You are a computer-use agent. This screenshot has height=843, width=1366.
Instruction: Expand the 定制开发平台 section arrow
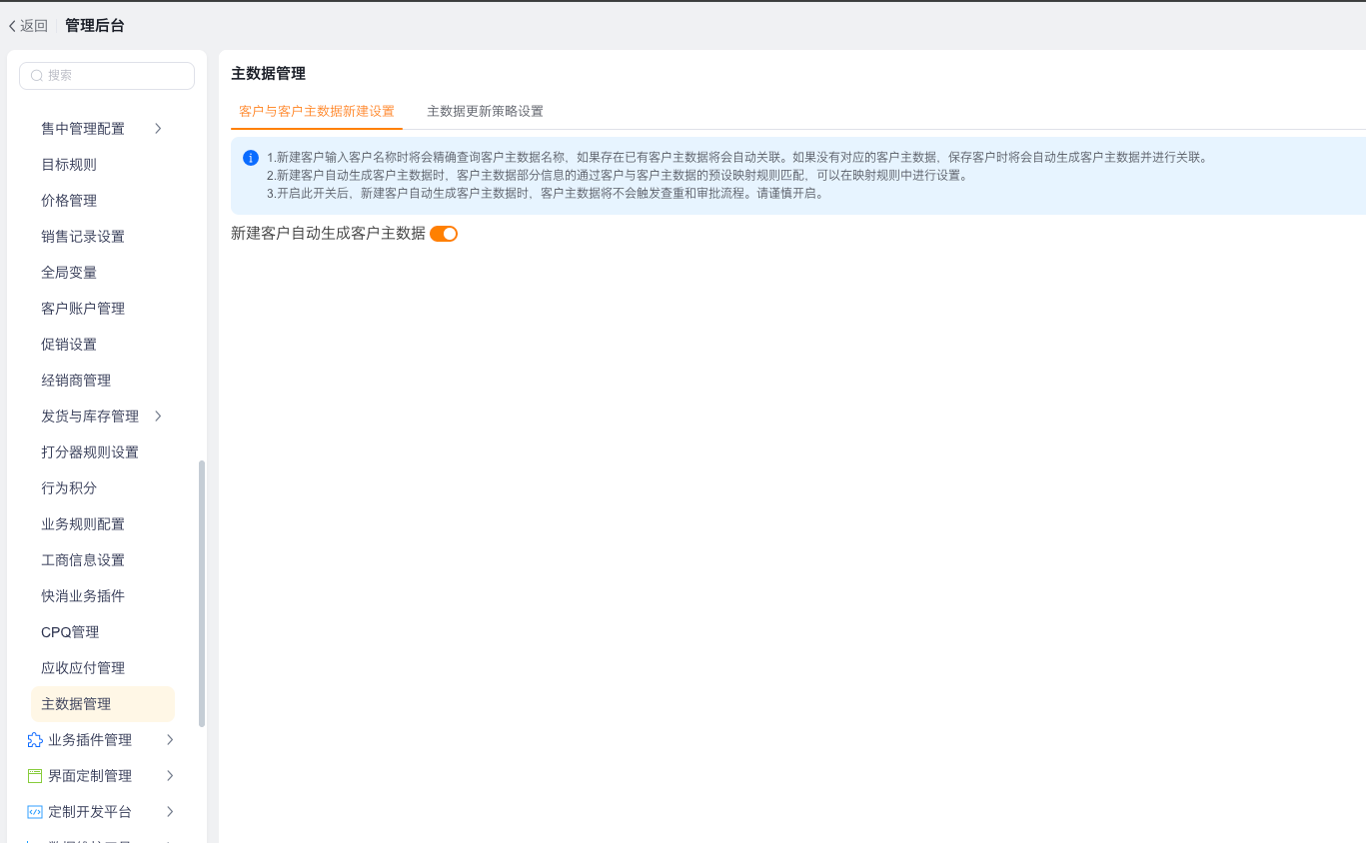[170, 812]
